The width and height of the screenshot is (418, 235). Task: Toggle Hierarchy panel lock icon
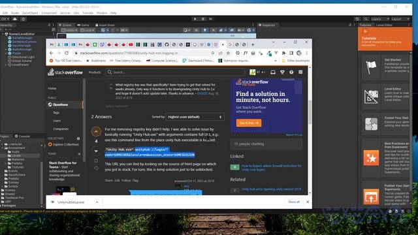pos(49,25)
